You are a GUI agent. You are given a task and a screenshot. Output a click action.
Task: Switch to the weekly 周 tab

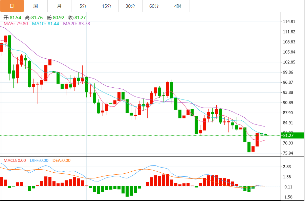coord(36,6)
